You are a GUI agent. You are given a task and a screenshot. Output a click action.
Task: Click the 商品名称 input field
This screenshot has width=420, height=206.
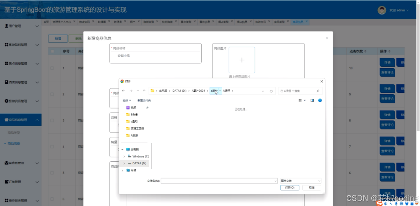coord(155,56)
